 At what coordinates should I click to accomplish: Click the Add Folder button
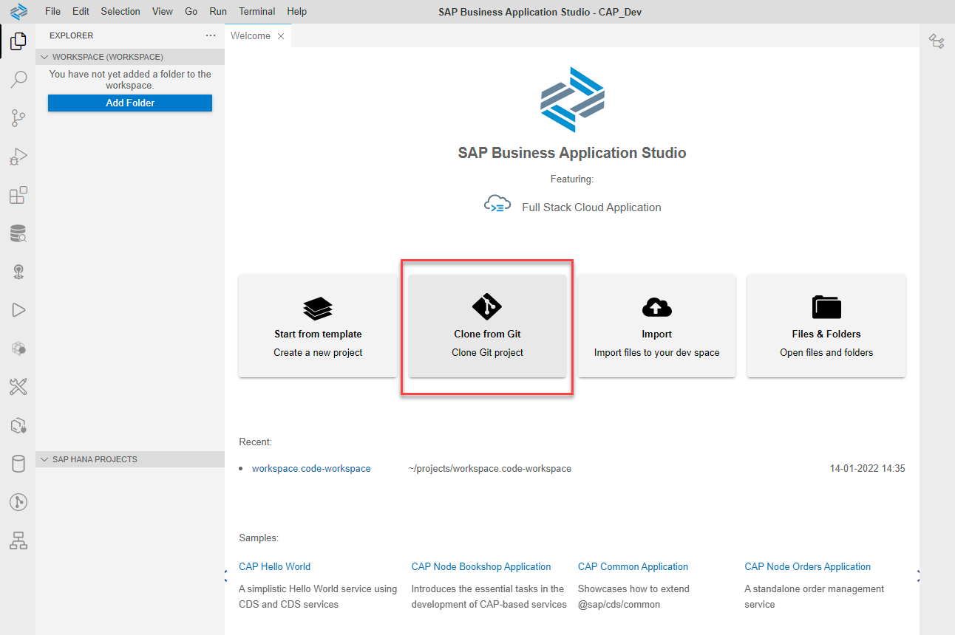pyautogui.click(x=130, y=103)
